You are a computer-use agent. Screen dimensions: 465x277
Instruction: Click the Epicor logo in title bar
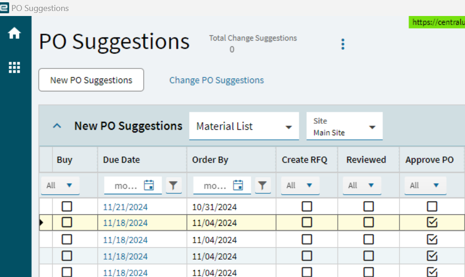(x=5, y=8)
